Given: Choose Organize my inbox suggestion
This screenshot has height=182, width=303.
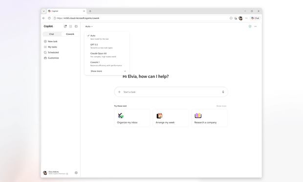Looking at the screenshot, I should 132,118.
